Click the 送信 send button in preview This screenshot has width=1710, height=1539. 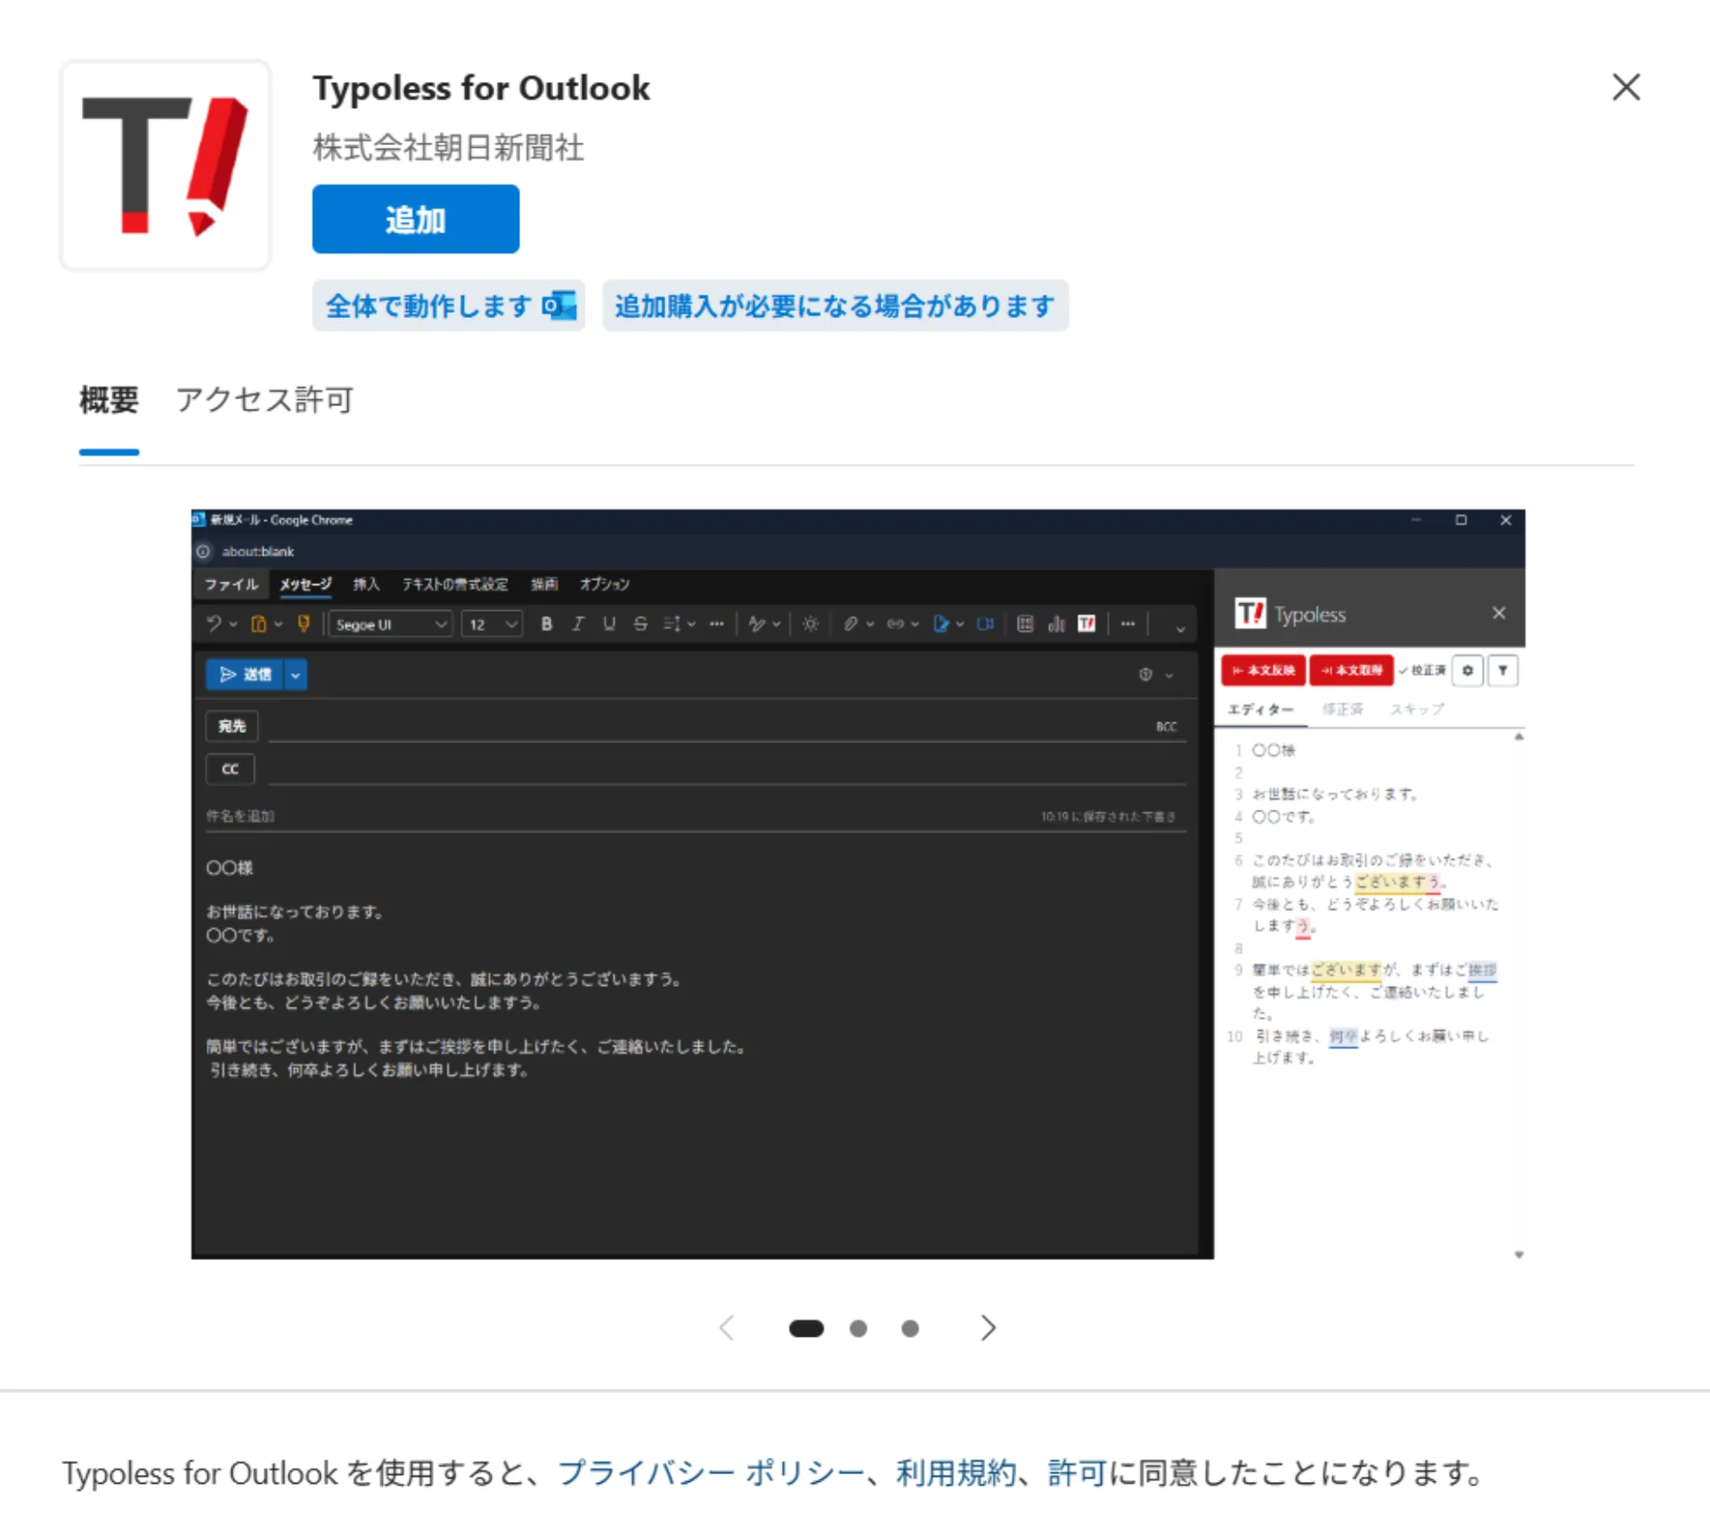coord(245,675)
